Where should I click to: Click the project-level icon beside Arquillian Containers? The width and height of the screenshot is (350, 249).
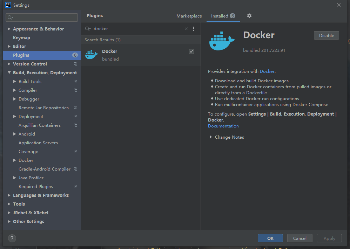(76, 125)
